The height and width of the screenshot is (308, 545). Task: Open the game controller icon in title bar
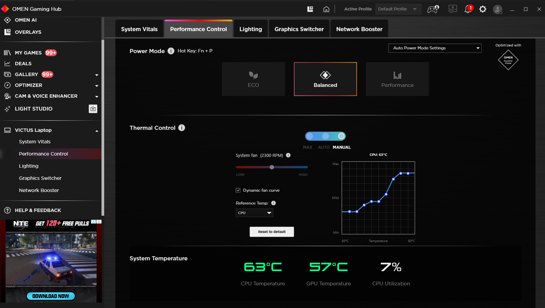coord(433,9)
